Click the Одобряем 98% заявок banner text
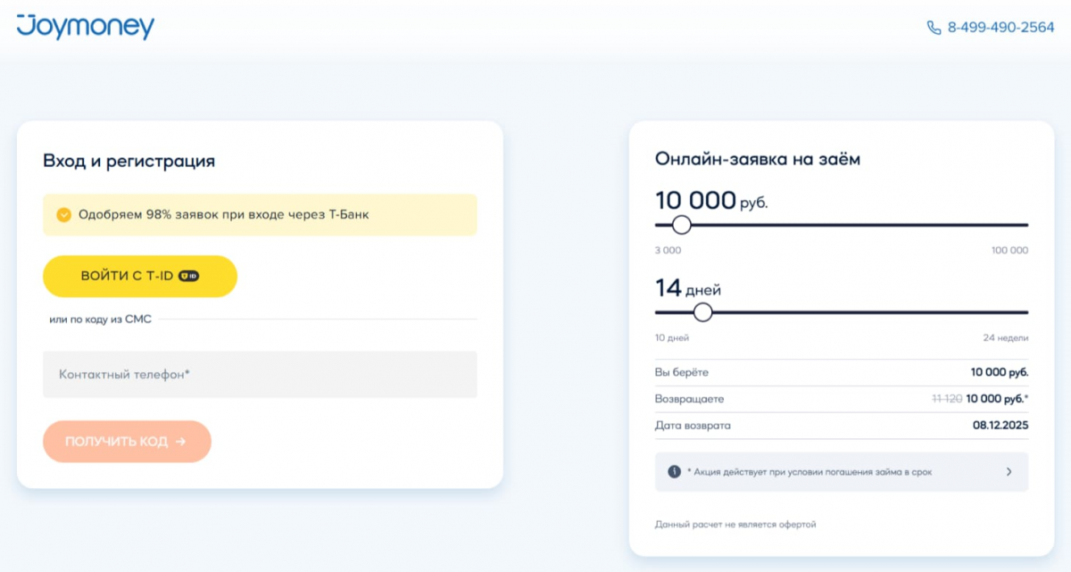 tap(223, 215)
